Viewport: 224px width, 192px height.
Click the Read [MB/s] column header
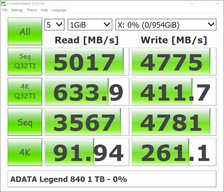pos(87,40)
